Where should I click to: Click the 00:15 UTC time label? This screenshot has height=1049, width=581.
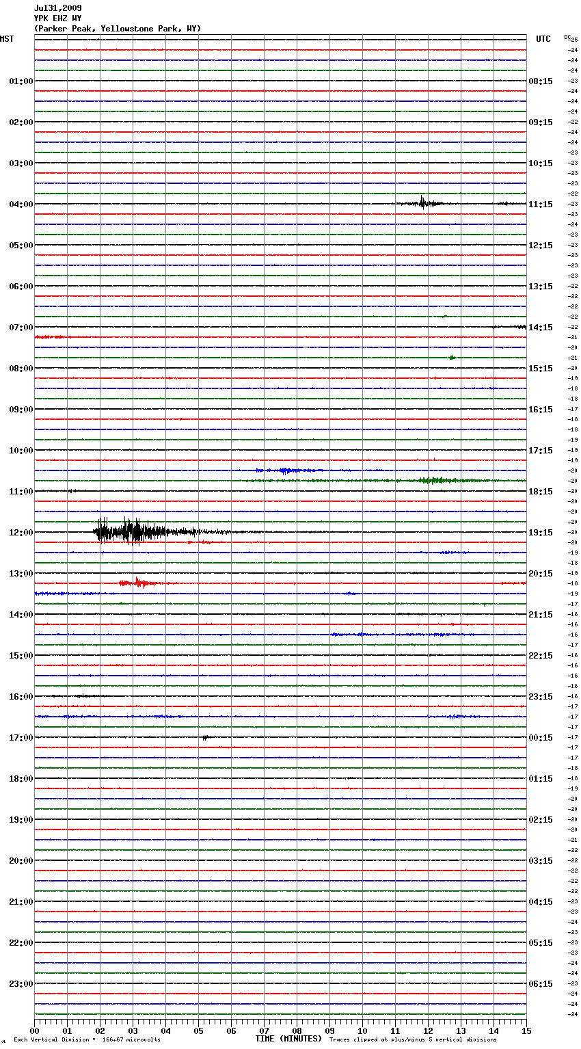541,738
